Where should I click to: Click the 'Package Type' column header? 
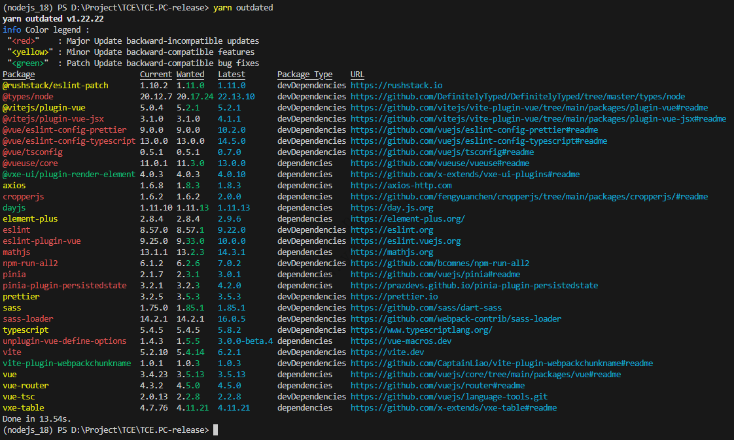pos(305,75)
